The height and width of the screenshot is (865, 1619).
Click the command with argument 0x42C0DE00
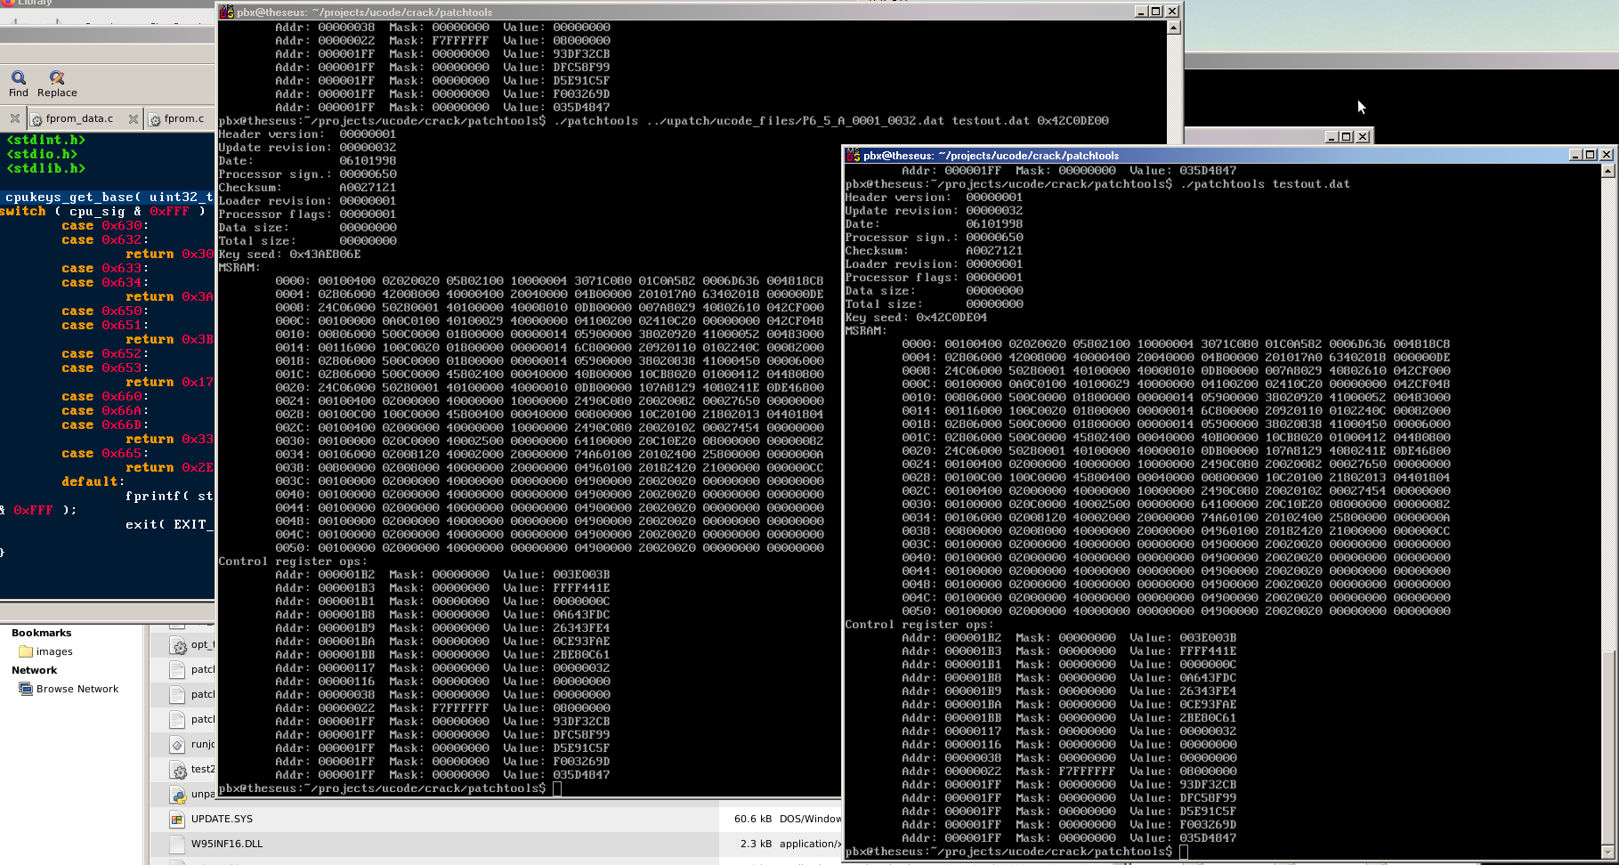(831, 121)
